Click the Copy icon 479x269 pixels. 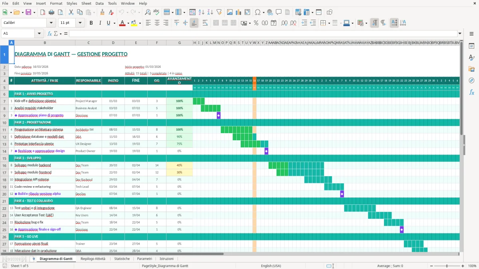(79, 12)
